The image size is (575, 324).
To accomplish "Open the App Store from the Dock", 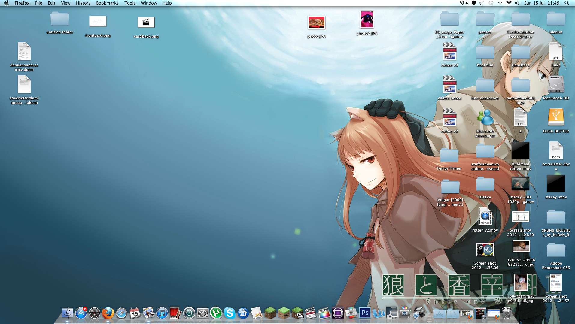I will coord(81,313).
